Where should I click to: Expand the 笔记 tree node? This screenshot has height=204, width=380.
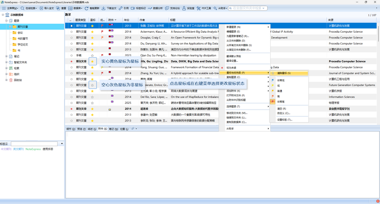tap(7, 56)
